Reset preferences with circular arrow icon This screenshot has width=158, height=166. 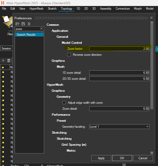coord(29,24)
